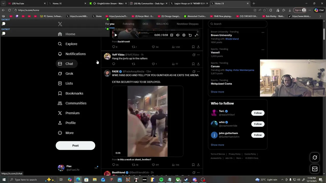Open the Caruso trending topic
The height and width of the screenshot is (183, 326).
(215, 66)
